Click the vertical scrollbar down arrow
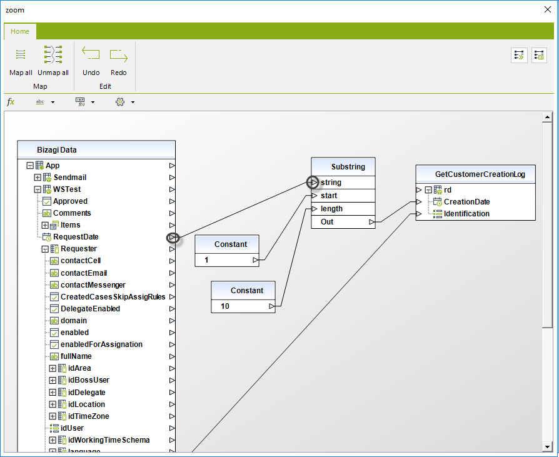 [x=548, y=446]
